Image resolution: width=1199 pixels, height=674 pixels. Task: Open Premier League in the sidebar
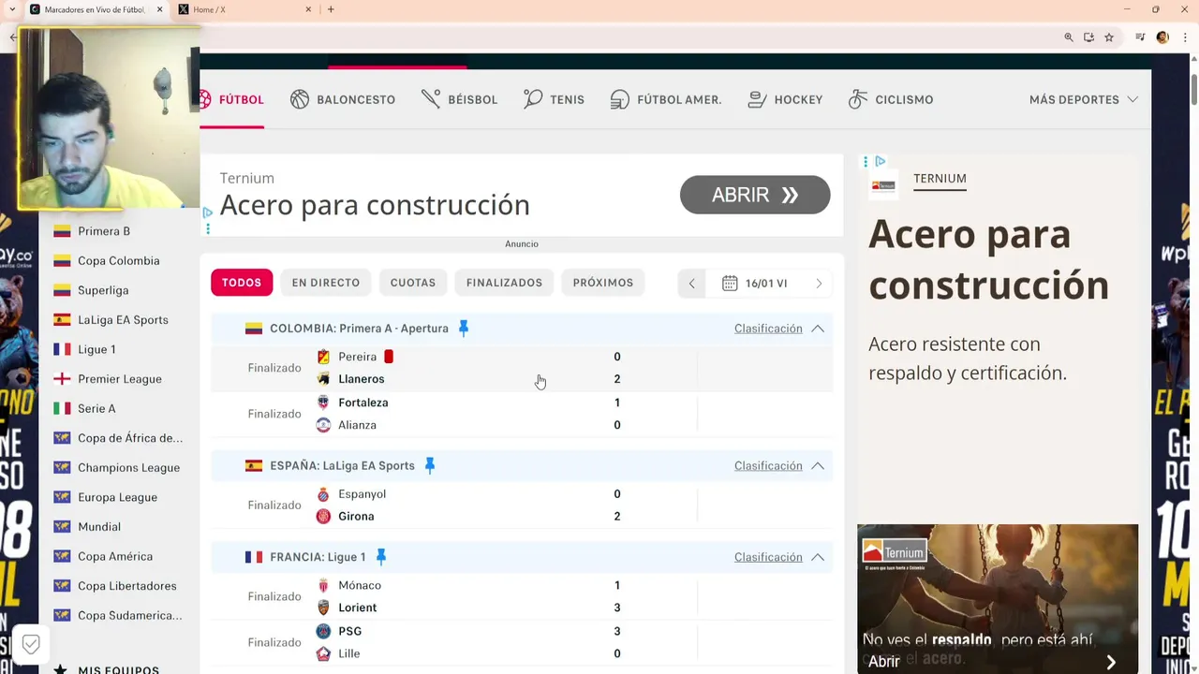pyautogui.click(x=120, y=379)
